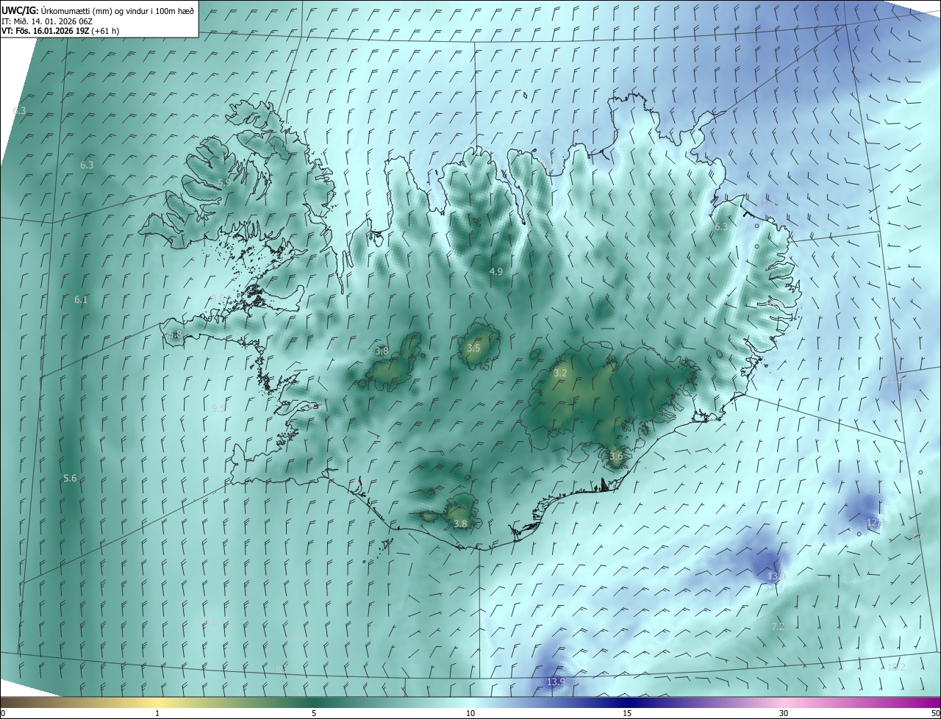Click the 'IT: Mið. 14. 01. 2026 06Z' line

click(x=47, y=21)
